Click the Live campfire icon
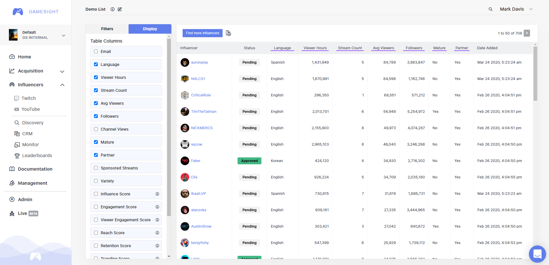This screenshot has width=549, height=265. pos(12,213)
